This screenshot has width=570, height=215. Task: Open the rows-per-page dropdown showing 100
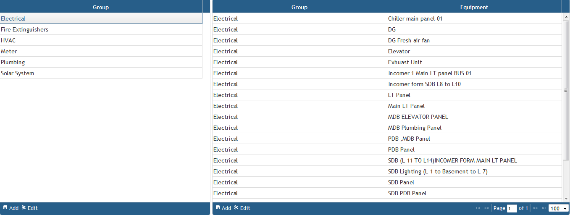559,208
